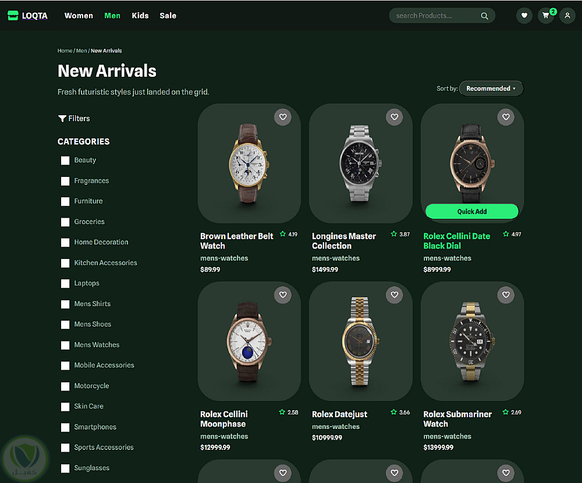Open Brown Leather Belt Watch title

coord(236,241)
